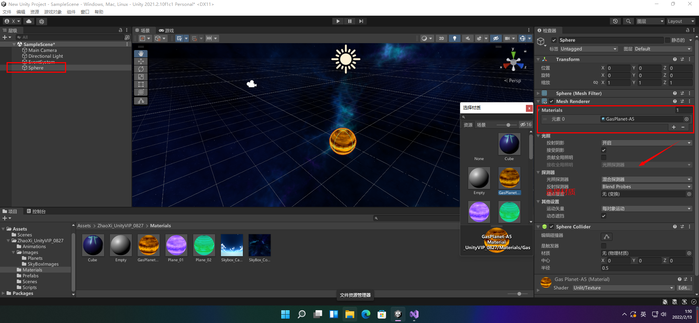Image resolution: width=699 pixels, height=323 pixels.
Task: Open Mesh Renderer presets icon
Action: click(682, 101)
